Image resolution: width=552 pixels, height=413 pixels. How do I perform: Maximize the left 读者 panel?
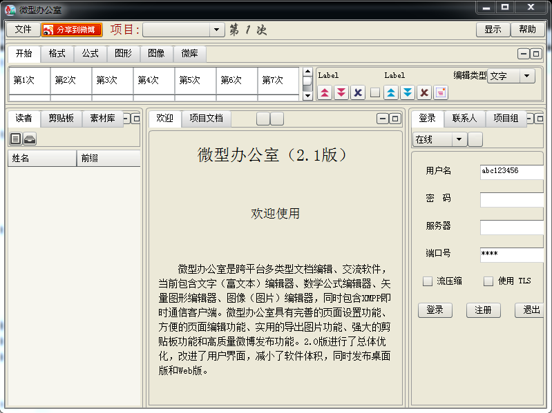coord(136,119)
